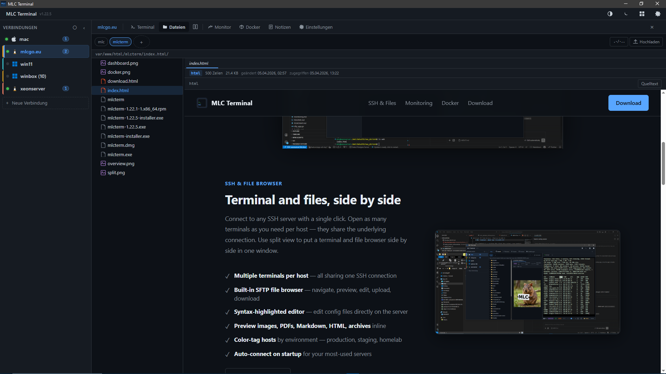Image resolution: width=666 pixels, height=374 pixels.
Task: Switch to the Terminal view
Action: click(142, 27)
